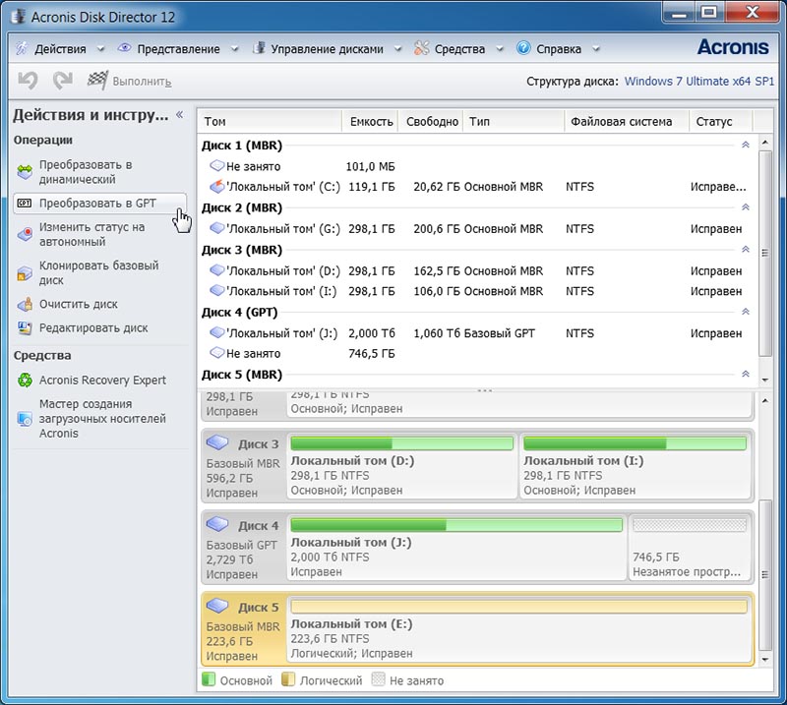Open dropdown arrow next to Управление дисками
Screen dimensions: 787x705
click(398, 49)
